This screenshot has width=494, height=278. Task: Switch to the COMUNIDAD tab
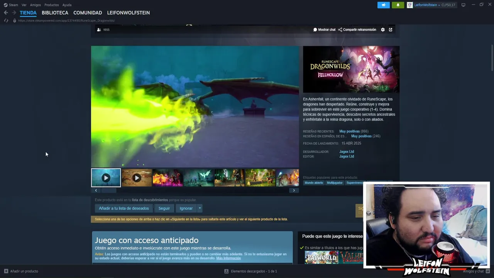click(88, 13)
